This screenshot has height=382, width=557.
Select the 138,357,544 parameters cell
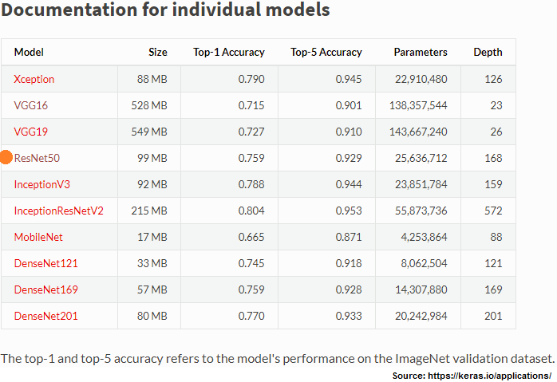(x=418, y=105)
